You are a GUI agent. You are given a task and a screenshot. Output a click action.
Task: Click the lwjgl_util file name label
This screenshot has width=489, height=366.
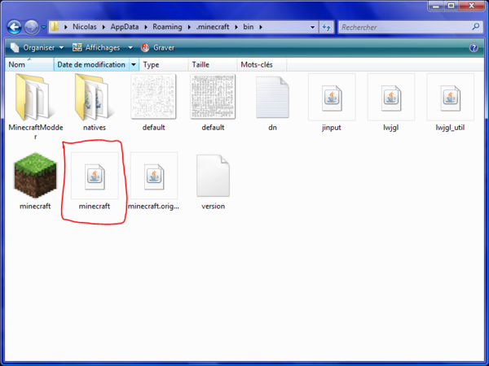(450, 128)
